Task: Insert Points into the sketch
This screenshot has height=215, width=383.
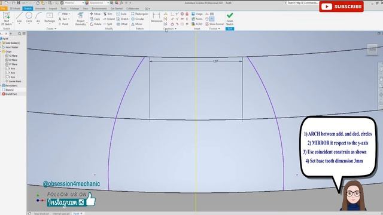Action: (x=197, y=19)
